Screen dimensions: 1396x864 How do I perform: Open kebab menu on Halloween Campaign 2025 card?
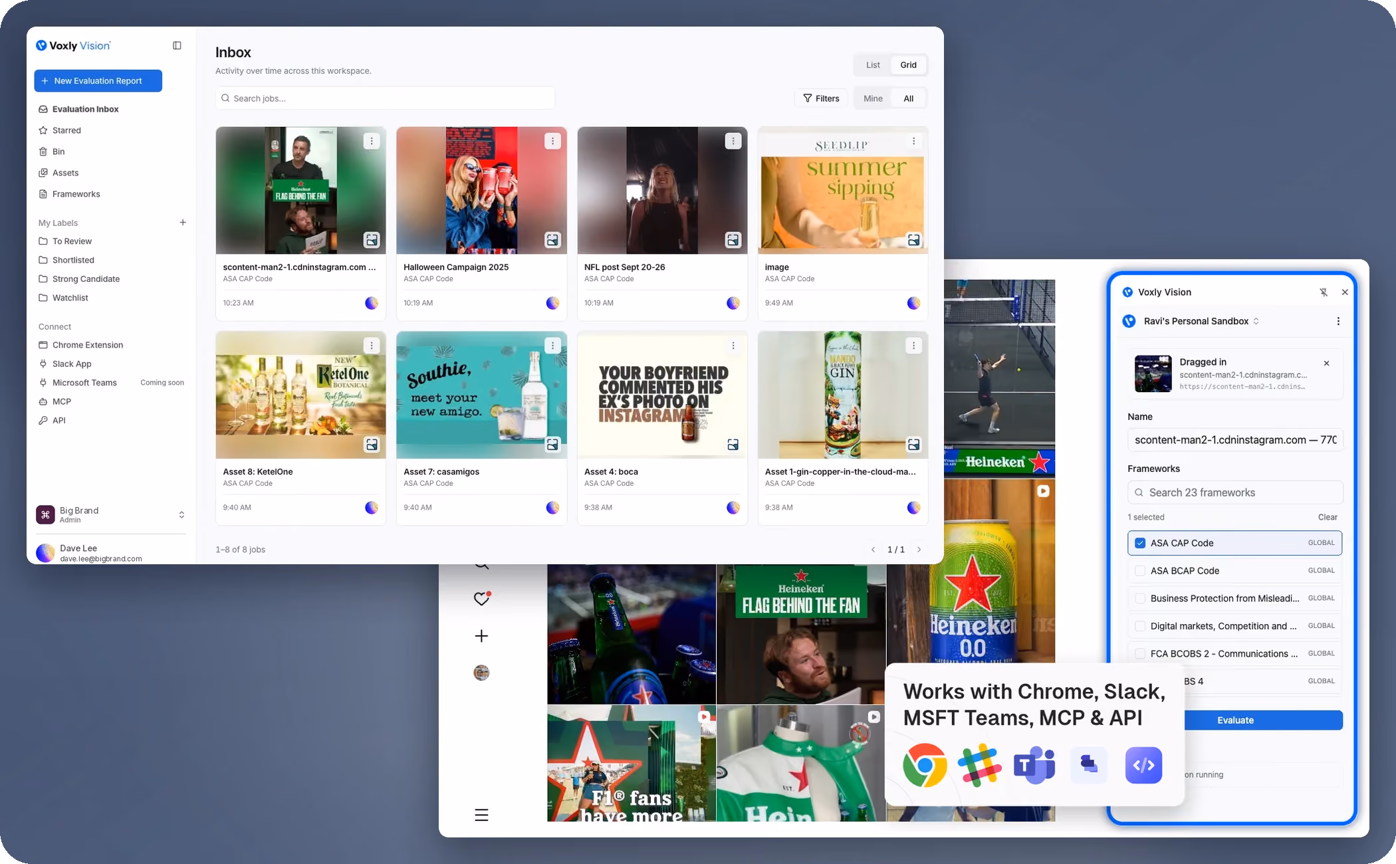point(552,141)
